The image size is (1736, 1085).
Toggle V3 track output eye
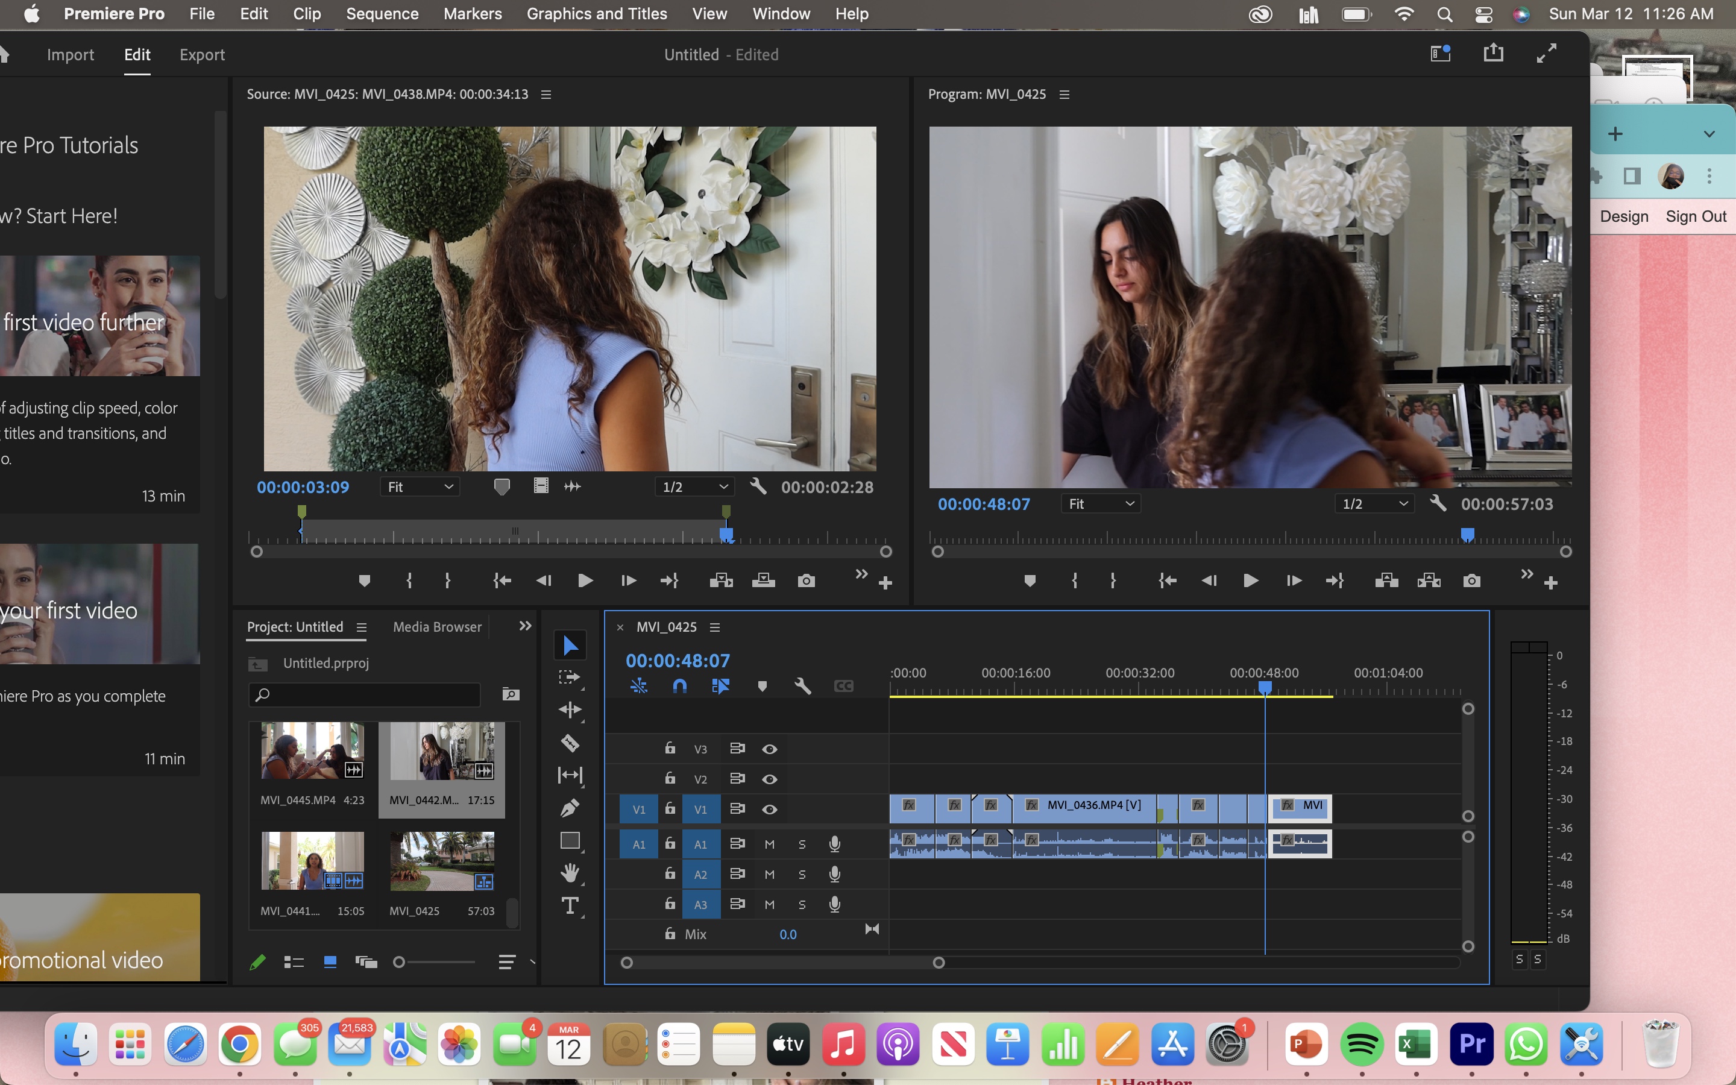click(x=770, y=749)
